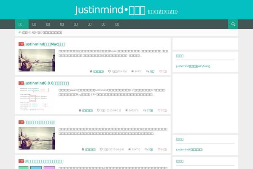Select the highlighted green home tab in navigation

click(x=22, y=24)
